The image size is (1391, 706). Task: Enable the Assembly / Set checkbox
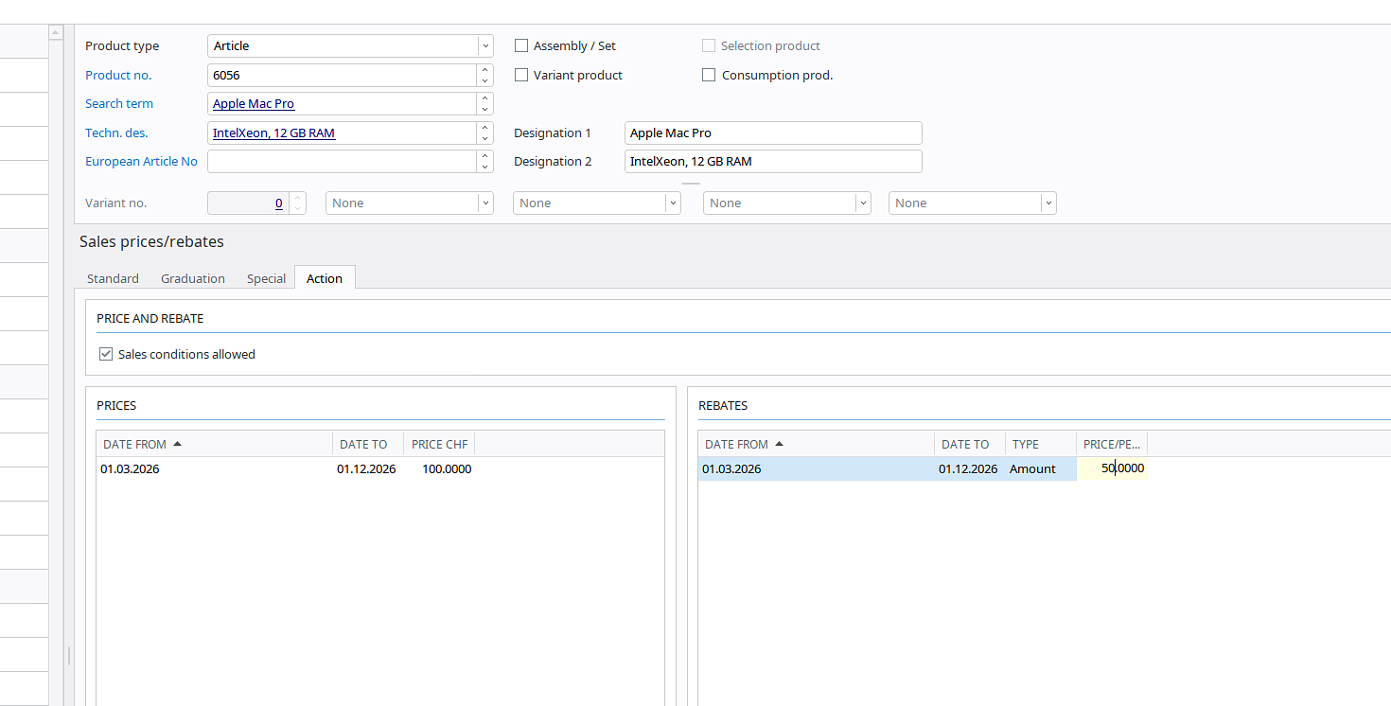[x=521, y=45]
